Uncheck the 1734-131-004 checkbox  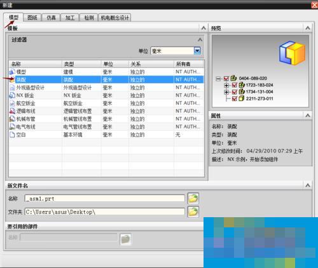click(234, 92)
